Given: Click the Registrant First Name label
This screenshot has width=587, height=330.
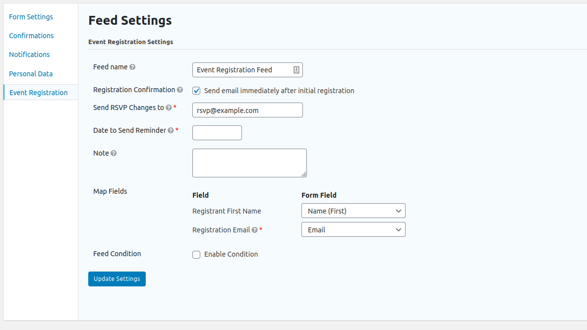Looking at the screenshot, I should click(x=227, y=211).
